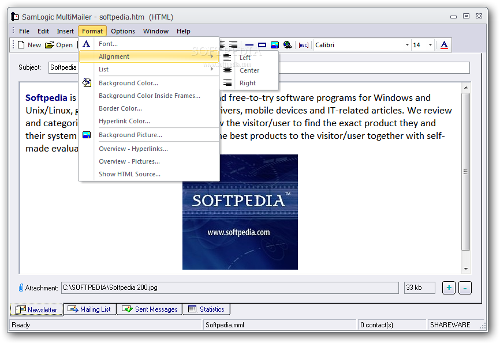
Task: Choose Center alignment text option
Action: (x=249, y=70)
